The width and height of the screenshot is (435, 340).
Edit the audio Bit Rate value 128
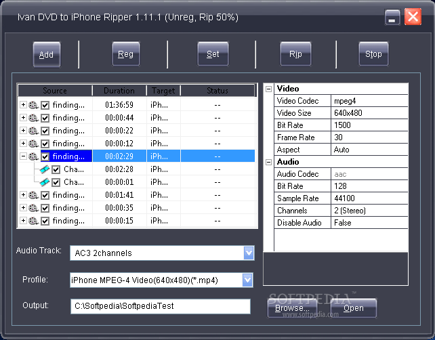tap(369, 186)
